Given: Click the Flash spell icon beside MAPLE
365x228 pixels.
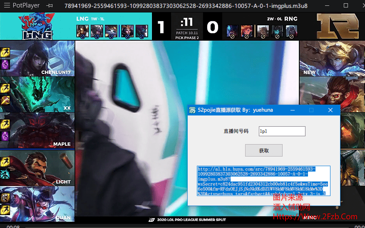Looking at the screenshot, I should coord(5,124).
